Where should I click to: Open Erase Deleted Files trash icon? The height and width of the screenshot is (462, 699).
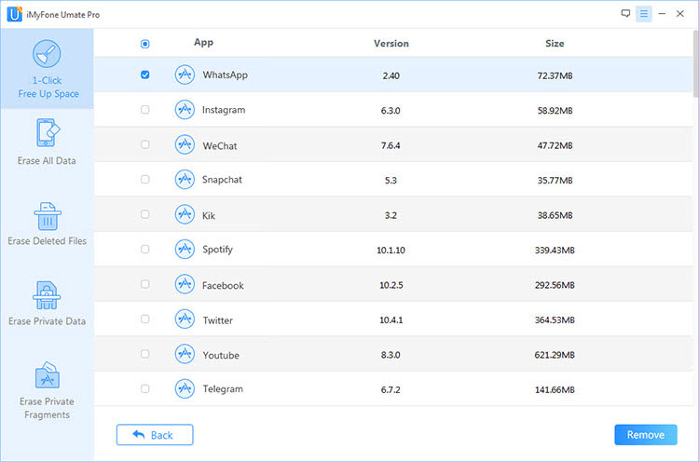(48, 216)
